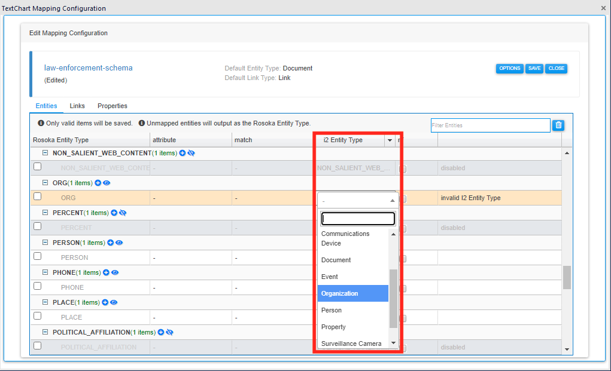Open the Properties tab
The width and height of the screenshot is (611, 371).
(113, 106)
